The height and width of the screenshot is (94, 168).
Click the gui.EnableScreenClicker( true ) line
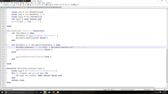tap(34, 57)
